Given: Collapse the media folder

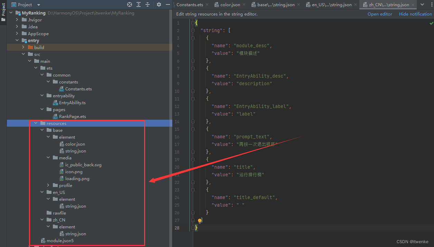Looking at the screenshot, I should (x=48, y=158).
